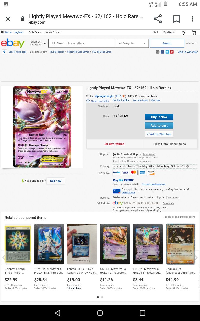Screen dimensions: 200x321
Task: Open Help & Contact menu item
Action: point(53,32)
